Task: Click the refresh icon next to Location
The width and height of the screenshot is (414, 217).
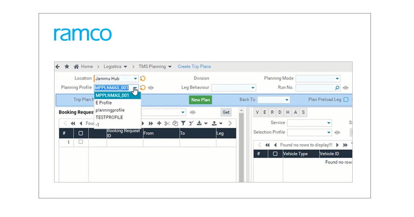Action: coord(143,78)
